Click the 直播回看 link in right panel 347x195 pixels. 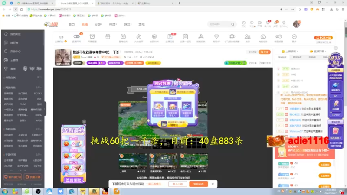pyautogui.click(x=317, y=52)
